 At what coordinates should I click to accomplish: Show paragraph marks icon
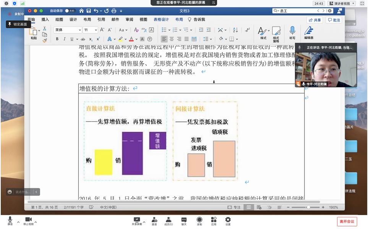point(247,30)
